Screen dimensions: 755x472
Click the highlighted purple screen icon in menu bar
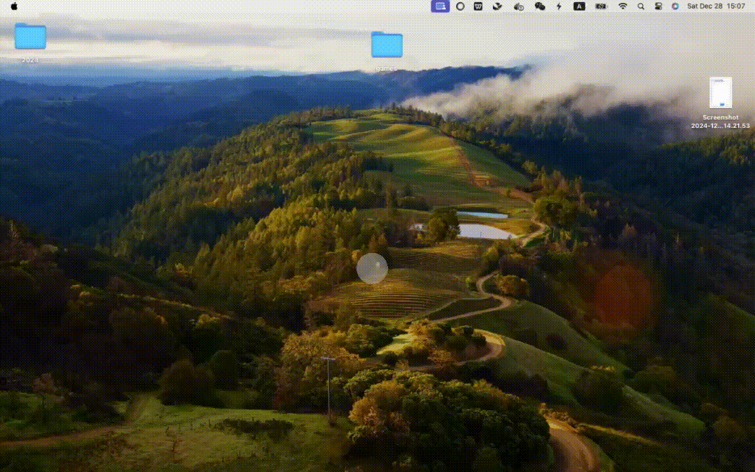point(440,7)
